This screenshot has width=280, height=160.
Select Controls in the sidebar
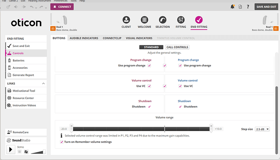(26, 53)
